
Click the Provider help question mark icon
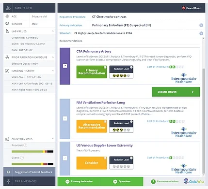click(25, 145)
